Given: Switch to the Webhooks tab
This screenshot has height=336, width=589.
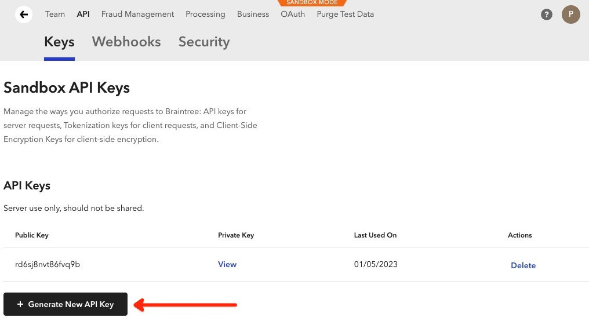Looking at the screenshot, I should click(126, 42).
